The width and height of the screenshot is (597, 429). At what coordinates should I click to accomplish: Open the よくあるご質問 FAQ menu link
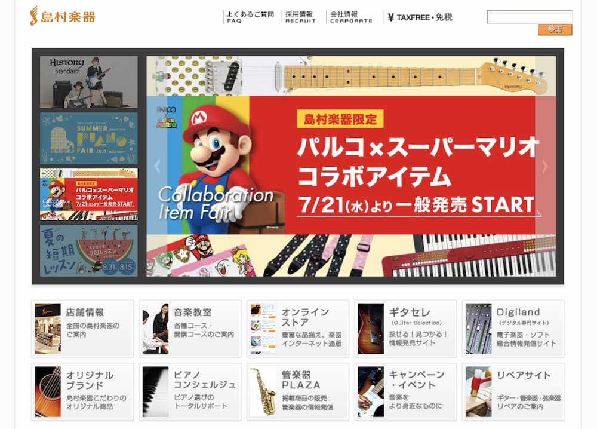(x=250, y=17)
